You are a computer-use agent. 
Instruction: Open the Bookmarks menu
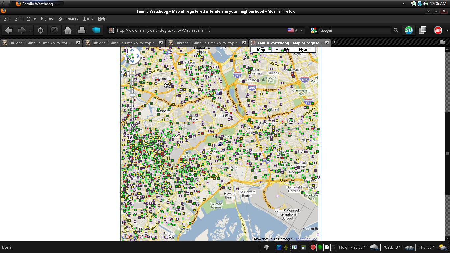68,19
